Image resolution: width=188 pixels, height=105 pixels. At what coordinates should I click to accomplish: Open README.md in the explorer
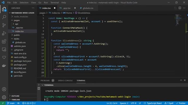pos(23,68)
